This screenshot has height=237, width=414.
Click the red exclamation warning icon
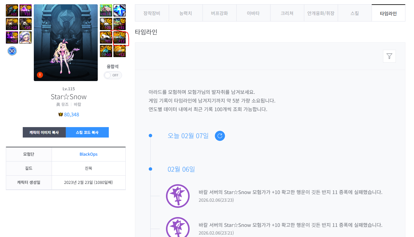tap(40, 75)
